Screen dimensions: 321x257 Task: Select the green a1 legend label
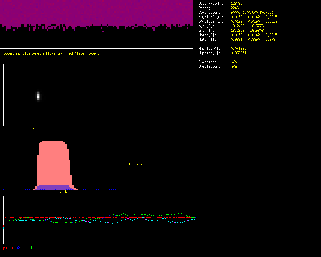click(x=30, y=248)
